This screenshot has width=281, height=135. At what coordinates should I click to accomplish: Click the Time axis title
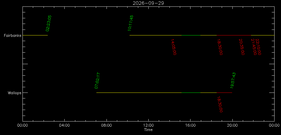click(x=148, y=130)
